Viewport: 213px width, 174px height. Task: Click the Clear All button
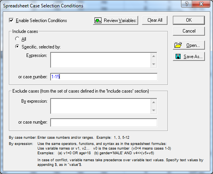pos(155,20)
